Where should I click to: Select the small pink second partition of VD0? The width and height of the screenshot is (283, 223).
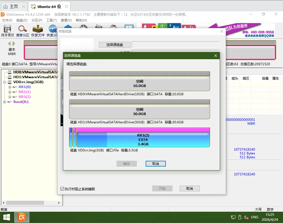pyautogui.click(x=74, y=137)
